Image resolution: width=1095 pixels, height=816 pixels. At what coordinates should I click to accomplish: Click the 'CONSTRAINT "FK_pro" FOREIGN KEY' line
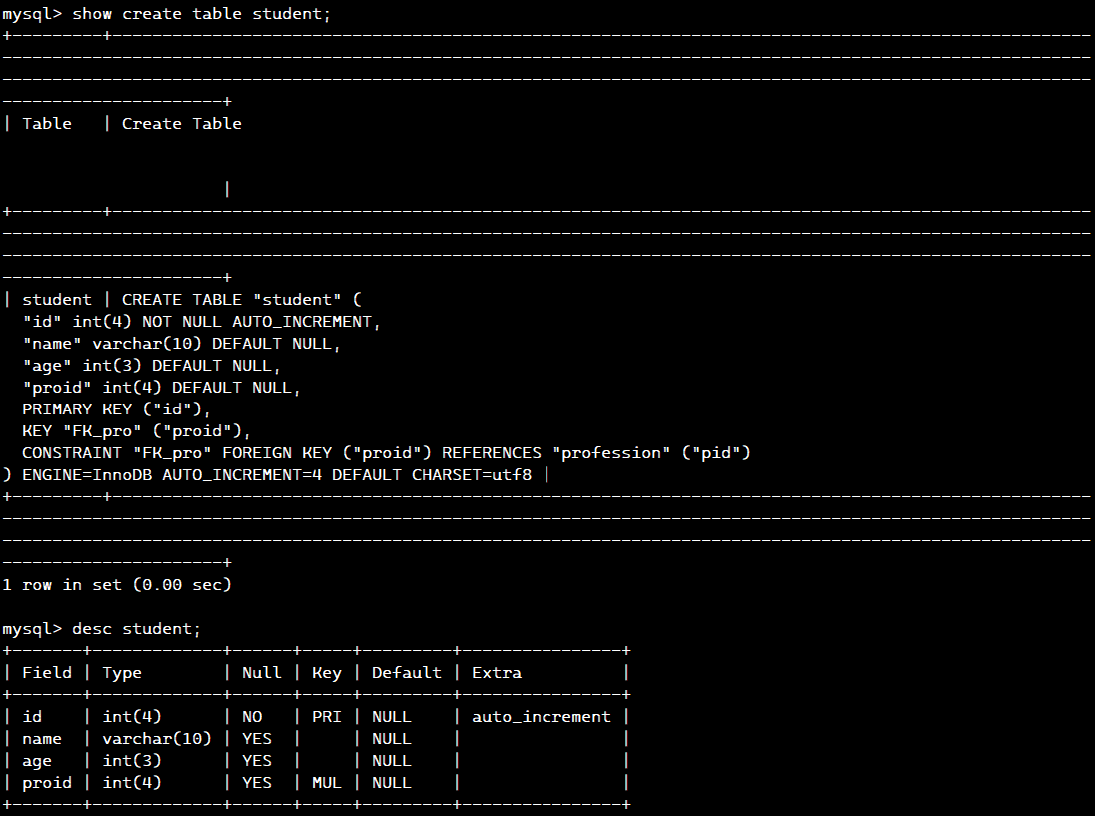click(x=387, y=453)
